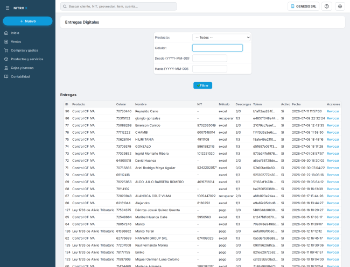This screenshot has height=267, width=350.
Task: Click the Filtrar button
Action: [202, 85]
